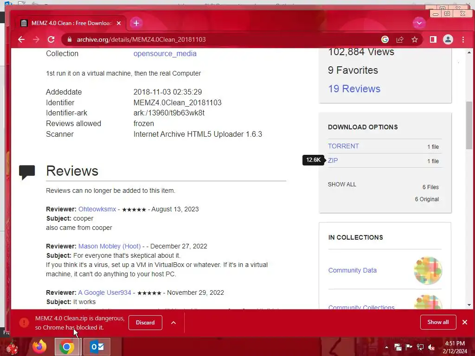Click the page scrollbar thumb
Image resolution: width=475 pixels, height=356 pixels.
coord(469,125)
